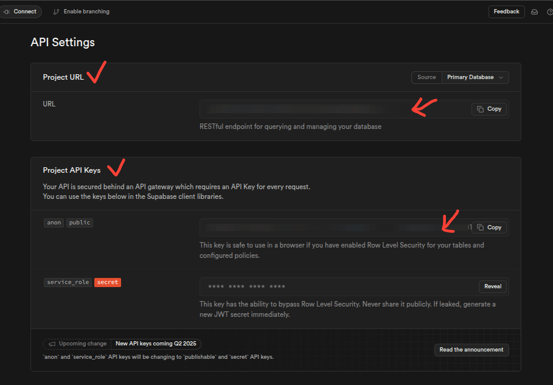Click the copy icon next to Project URL
The image size is (553, 385).
click(x=481, y=108)
